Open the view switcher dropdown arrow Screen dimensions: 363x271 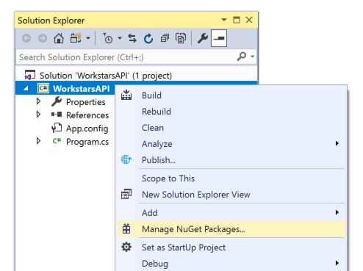pyautogui.click(x=88, y=38)
